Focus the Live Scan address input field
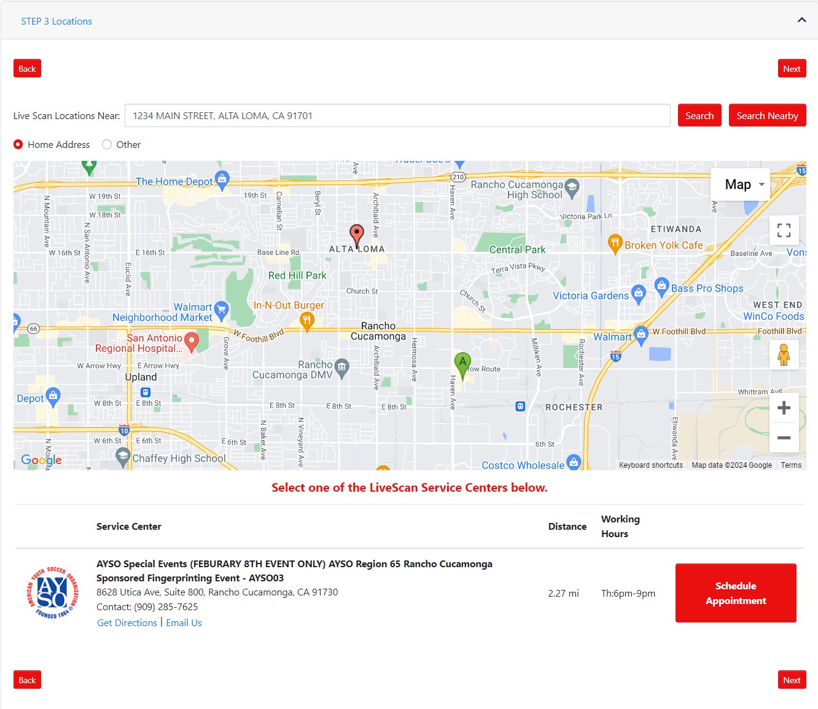The height and width of the screenshot is (709, 818). [397, 115]
